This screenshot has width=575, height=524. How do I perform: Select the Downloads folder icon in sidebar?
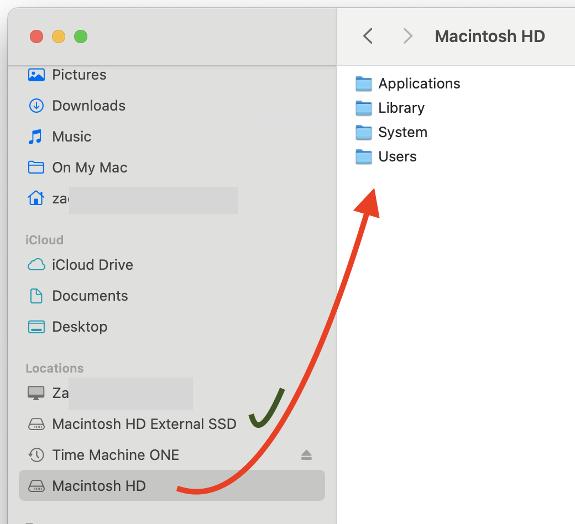pos(36,106)
